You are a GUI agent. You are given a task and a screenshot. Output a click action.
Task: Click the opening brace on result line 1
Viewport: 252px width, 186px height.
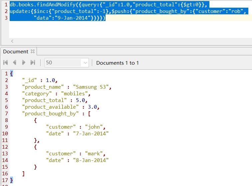[11, 74]
